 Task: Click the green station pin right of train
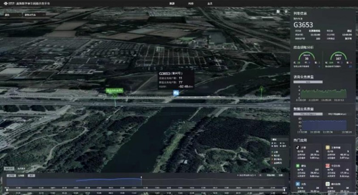[x=262, y=89]
